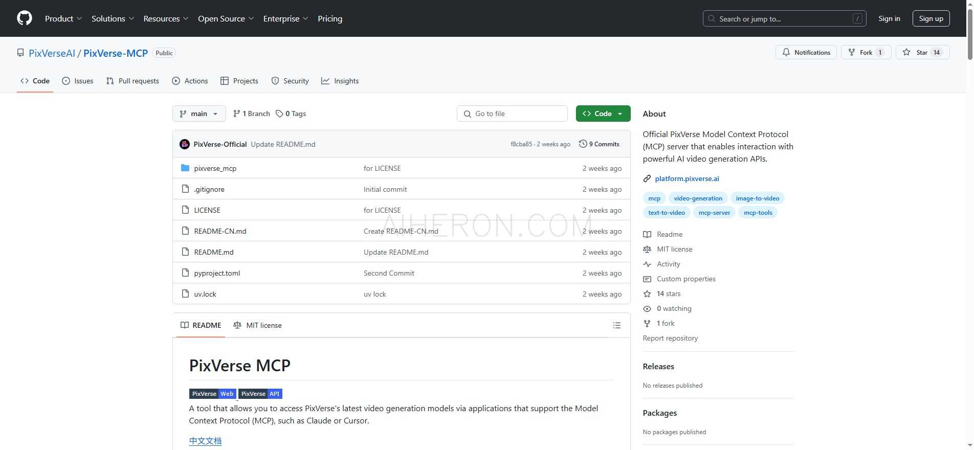Expand the Resources menu
This screenshot has height=450, width=974.
point(166,18)
